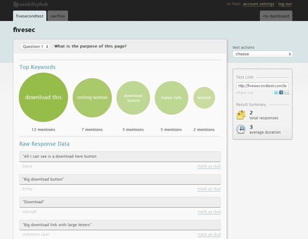308x239 pixels.
Task: Mark Emily's response as dud
Action: coord(209,189)
